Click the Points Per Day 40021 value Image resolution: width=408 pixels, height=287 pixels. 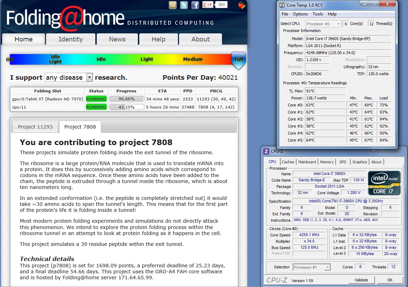point(228,78)
